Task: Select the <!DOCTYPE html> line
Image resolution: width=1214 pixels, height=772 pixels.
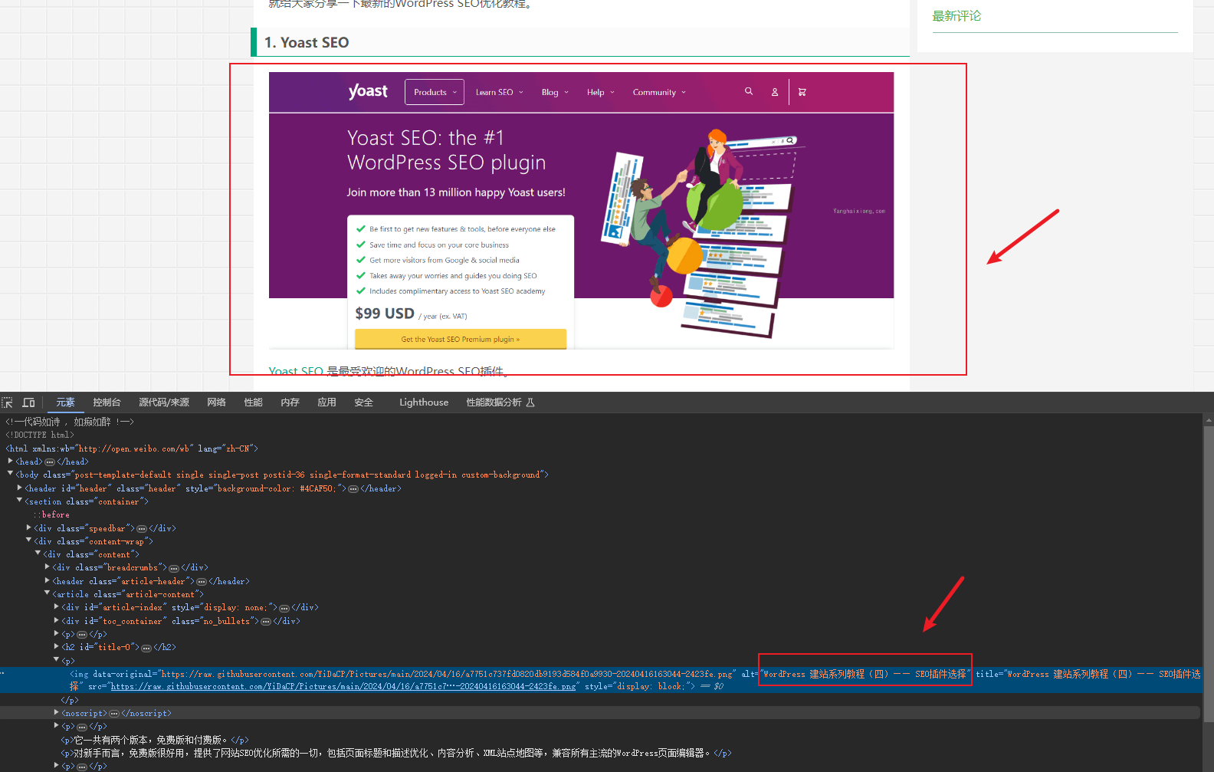Action: pos(40,435)
